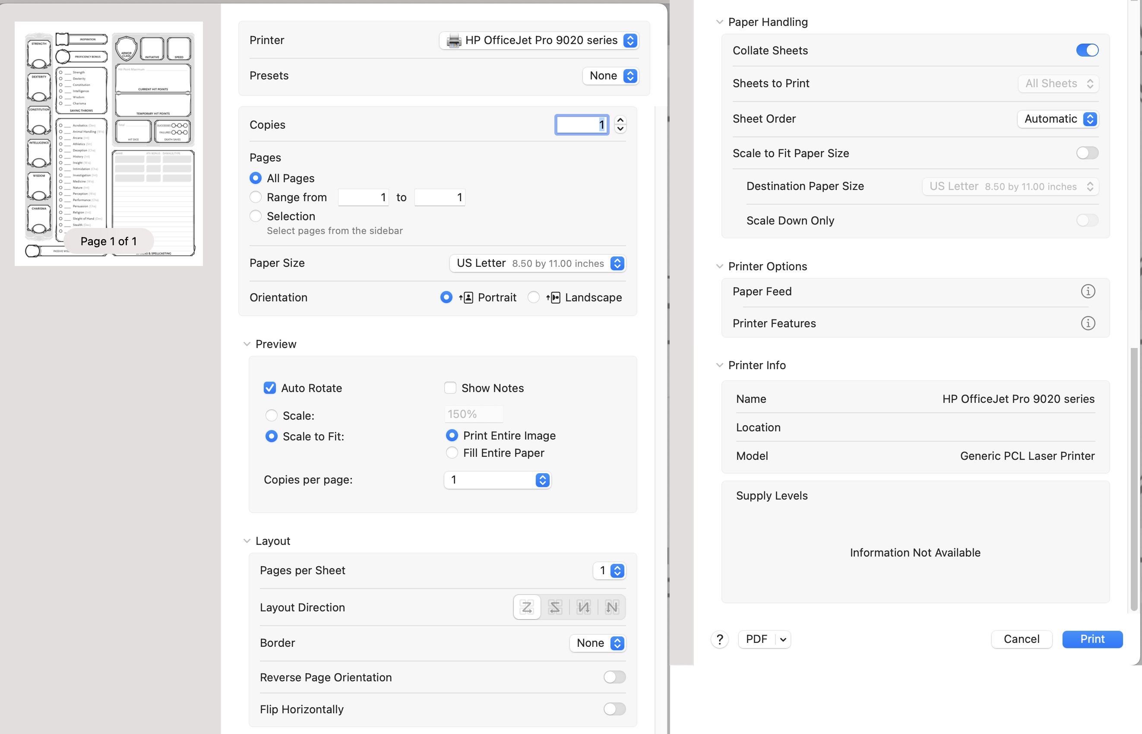The image size is (1142, 734).
Task: Click the 'Page 1 of 1' label
Action: [109, 242]
